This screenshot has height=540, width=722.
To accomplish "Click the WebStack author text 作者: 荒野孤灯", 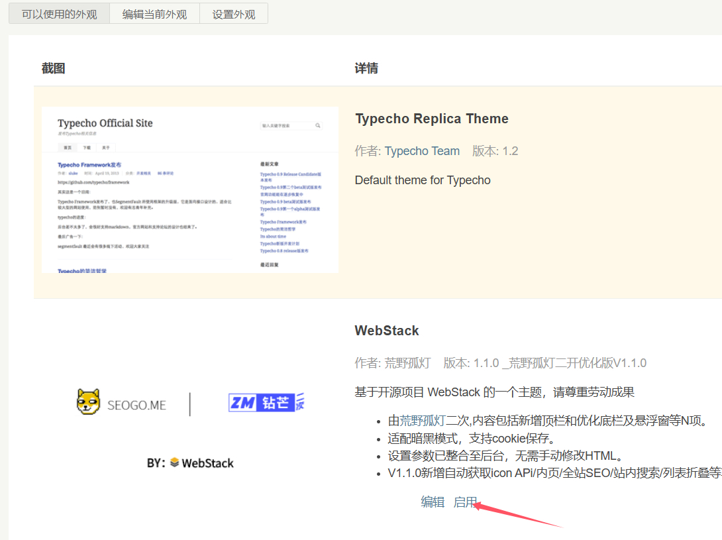I will click(392, 363).
